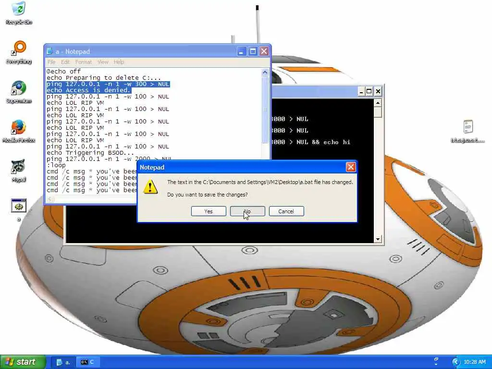Maximize the command prompt window
Image resolution: width=492 pixels, height=369 pixels.
click(369, 92)
